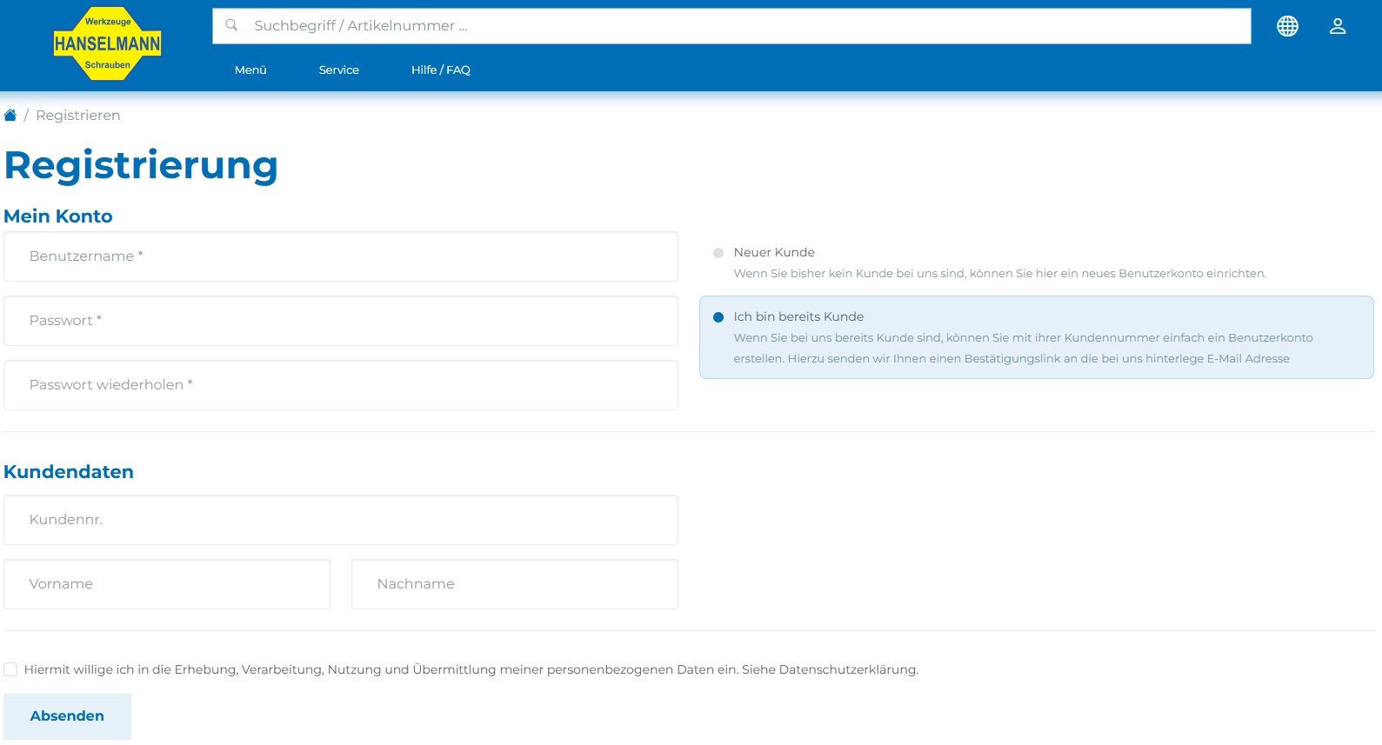Check the data privacy consent checkbox
This screenshot has height=745, width=1382.
(10, 669)
